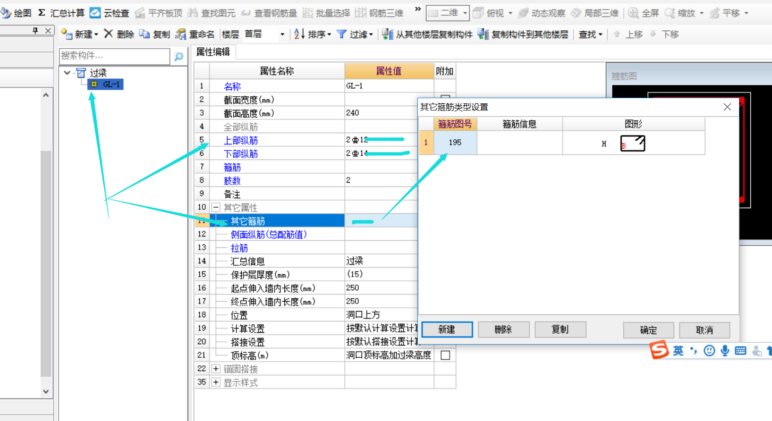Show more toolbar items via chevron overflow
This screenshot has width=772, height=421.
pos(418,9)
